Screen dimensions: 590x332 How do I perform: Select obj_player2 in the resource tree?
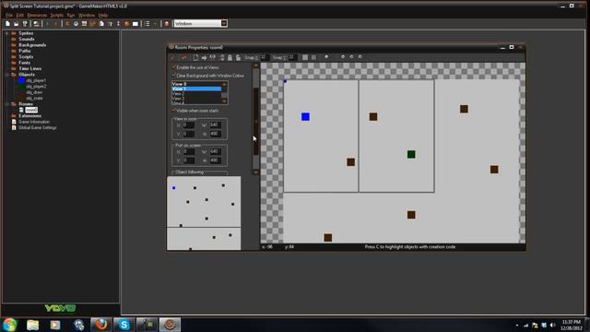pyautogui.click(x=36, y=86)
